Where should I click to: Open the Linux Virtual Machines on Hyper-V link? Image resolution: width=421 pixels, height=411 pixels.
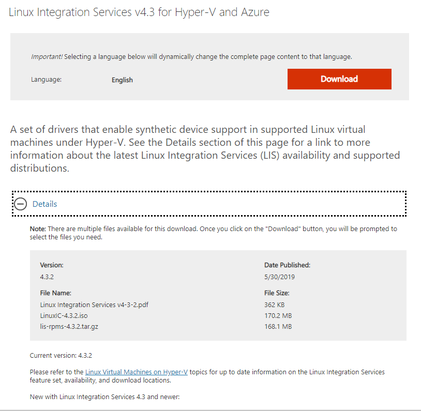tap(137, 372)
